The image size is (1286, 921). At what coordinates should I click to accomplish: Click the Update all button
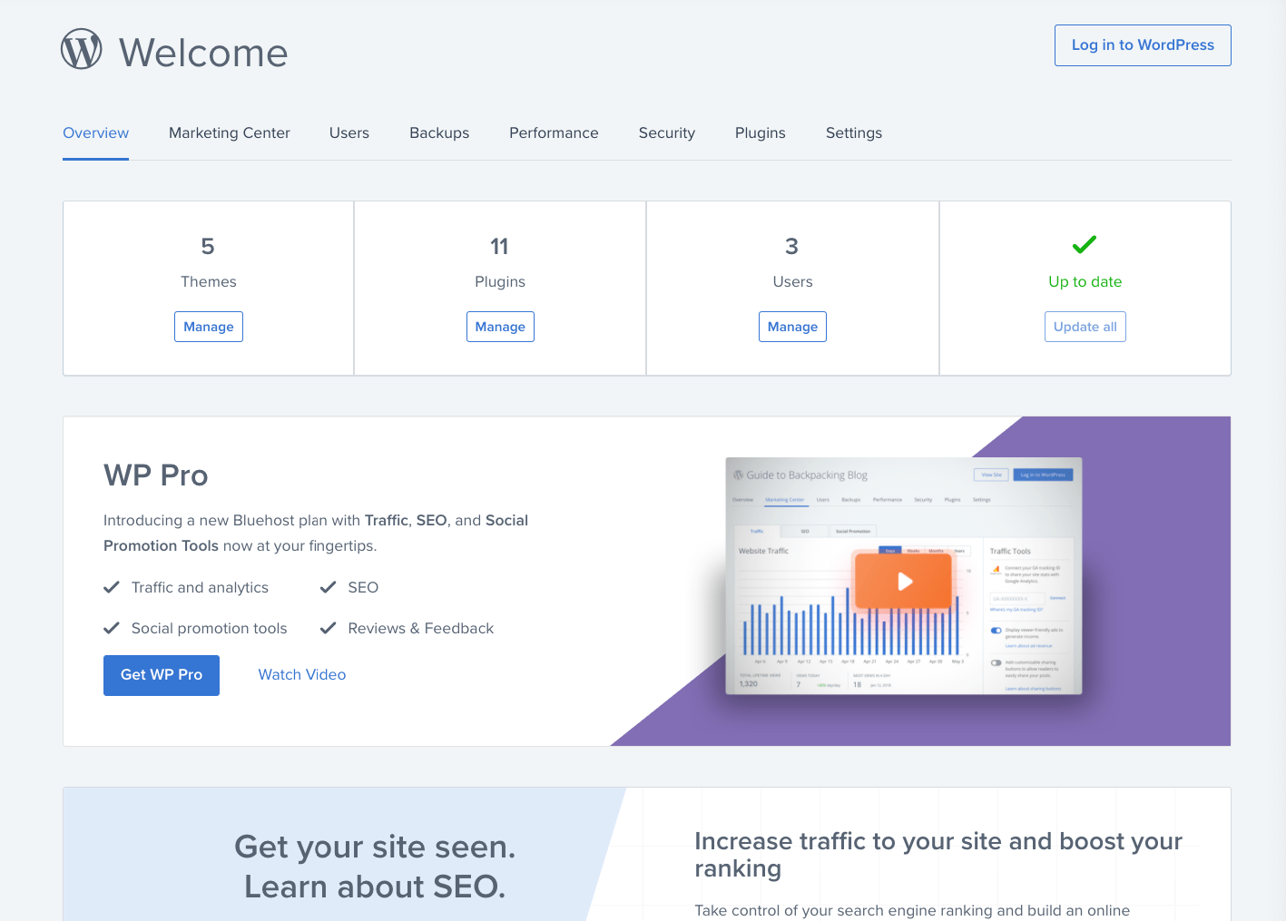coord(1085,327)
